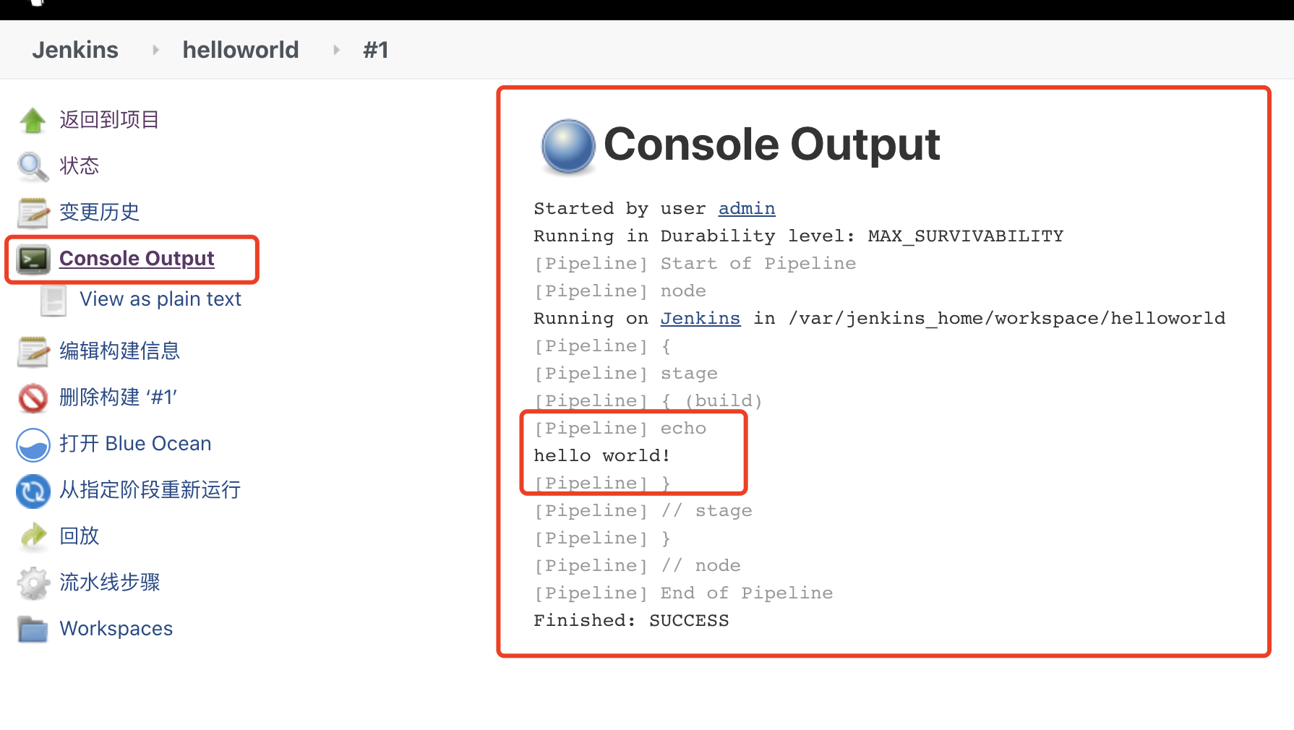
Task: Open Workspaces link in sidebar
Action: click(x=116, y=629)
